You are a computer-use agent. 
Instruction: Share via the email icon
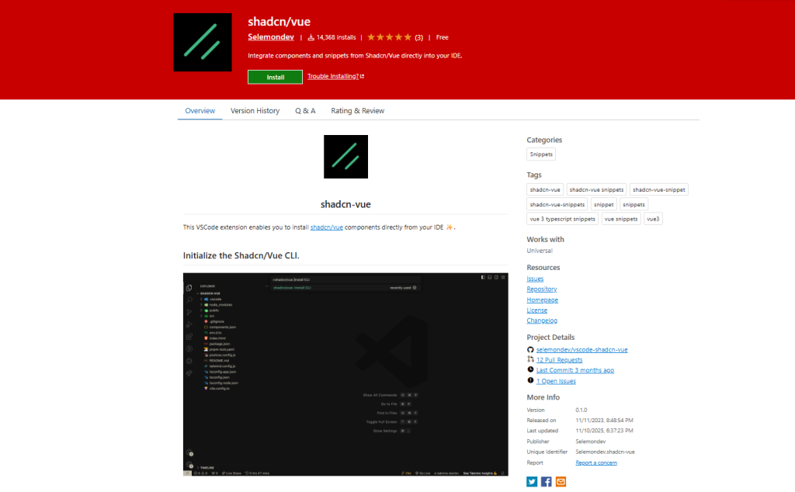coord(561,481)
